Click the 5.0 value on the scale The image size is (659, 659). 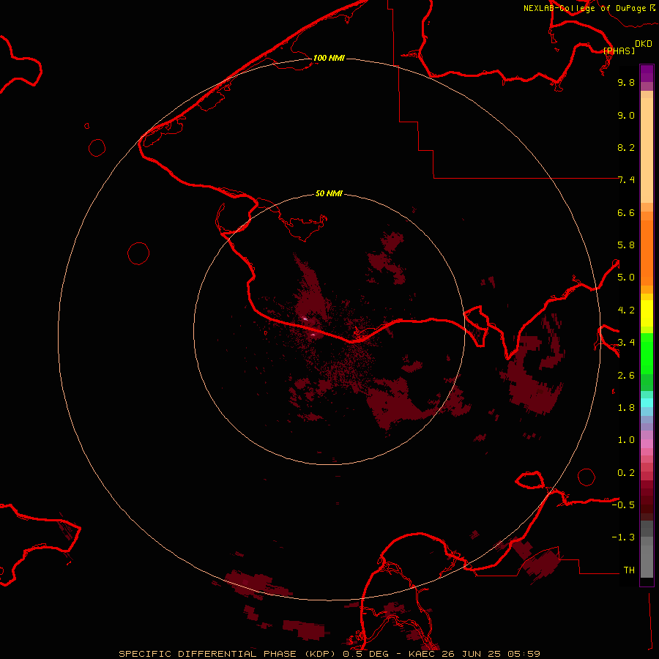pos(626,278)
